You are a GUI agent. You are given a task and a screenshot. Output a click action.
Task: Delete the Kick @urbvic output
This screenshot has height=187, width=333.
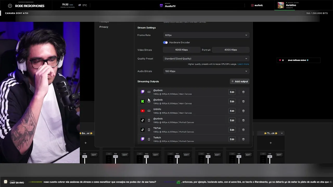(x=244, y=101)
